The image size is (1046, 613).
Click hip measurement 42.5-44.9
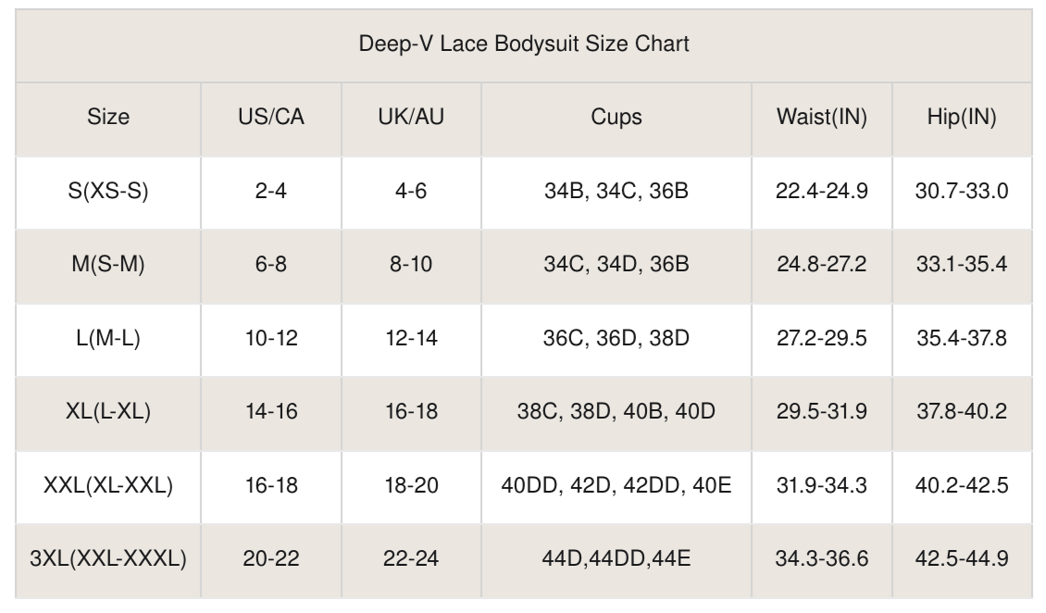[x=962, y=558]
